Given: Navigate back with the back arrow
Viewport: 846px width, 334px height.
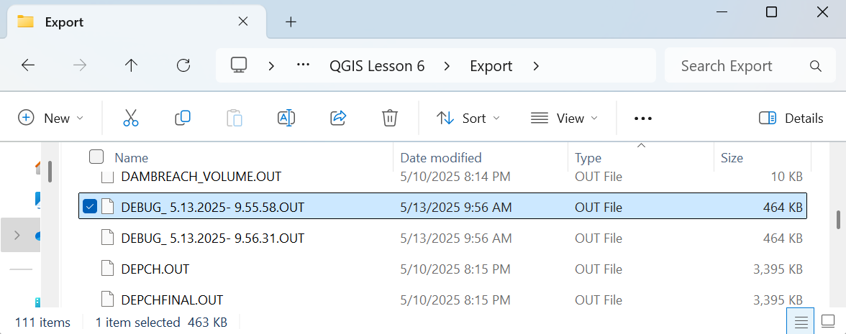Looking at the screenshot, I should coord(28,66).
